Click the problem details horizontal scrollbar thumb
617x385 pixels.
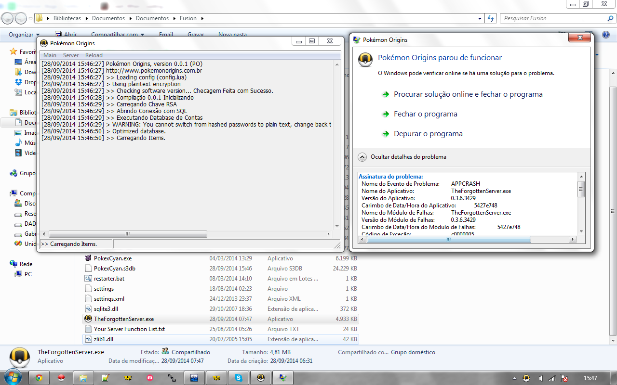click(449, 239)
